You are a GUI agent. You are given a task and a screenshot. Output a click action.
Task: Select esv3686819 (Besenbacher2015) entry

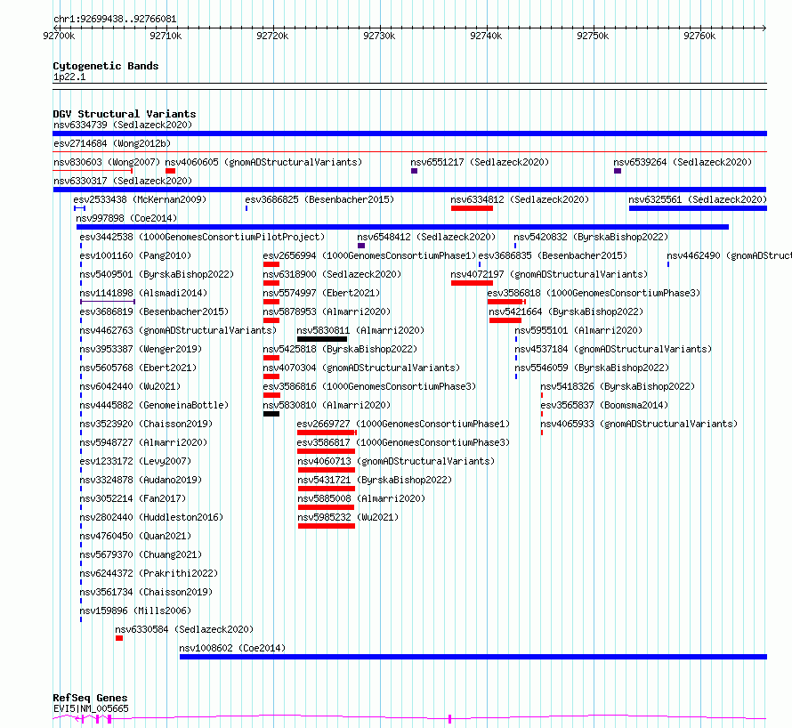pos(154,311)
